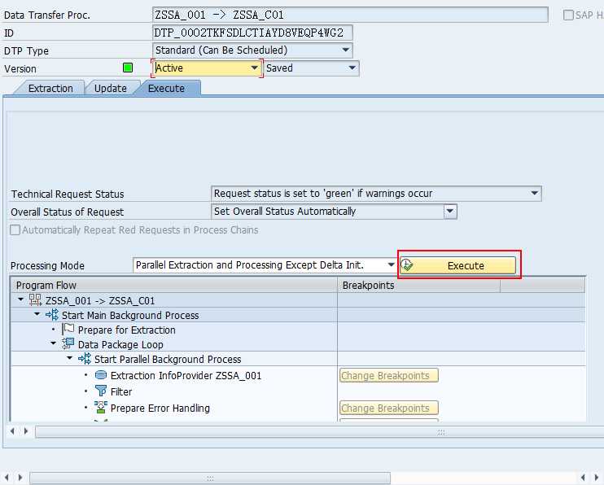Open the Active version dropdown
Viewport: 604px width, 485px height.
(254, 68)
